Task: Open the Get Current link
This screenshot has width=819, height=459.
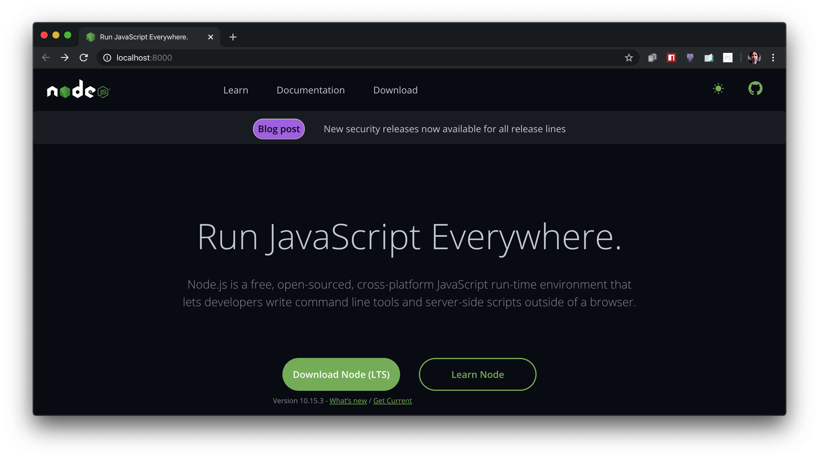Action: 392,401
